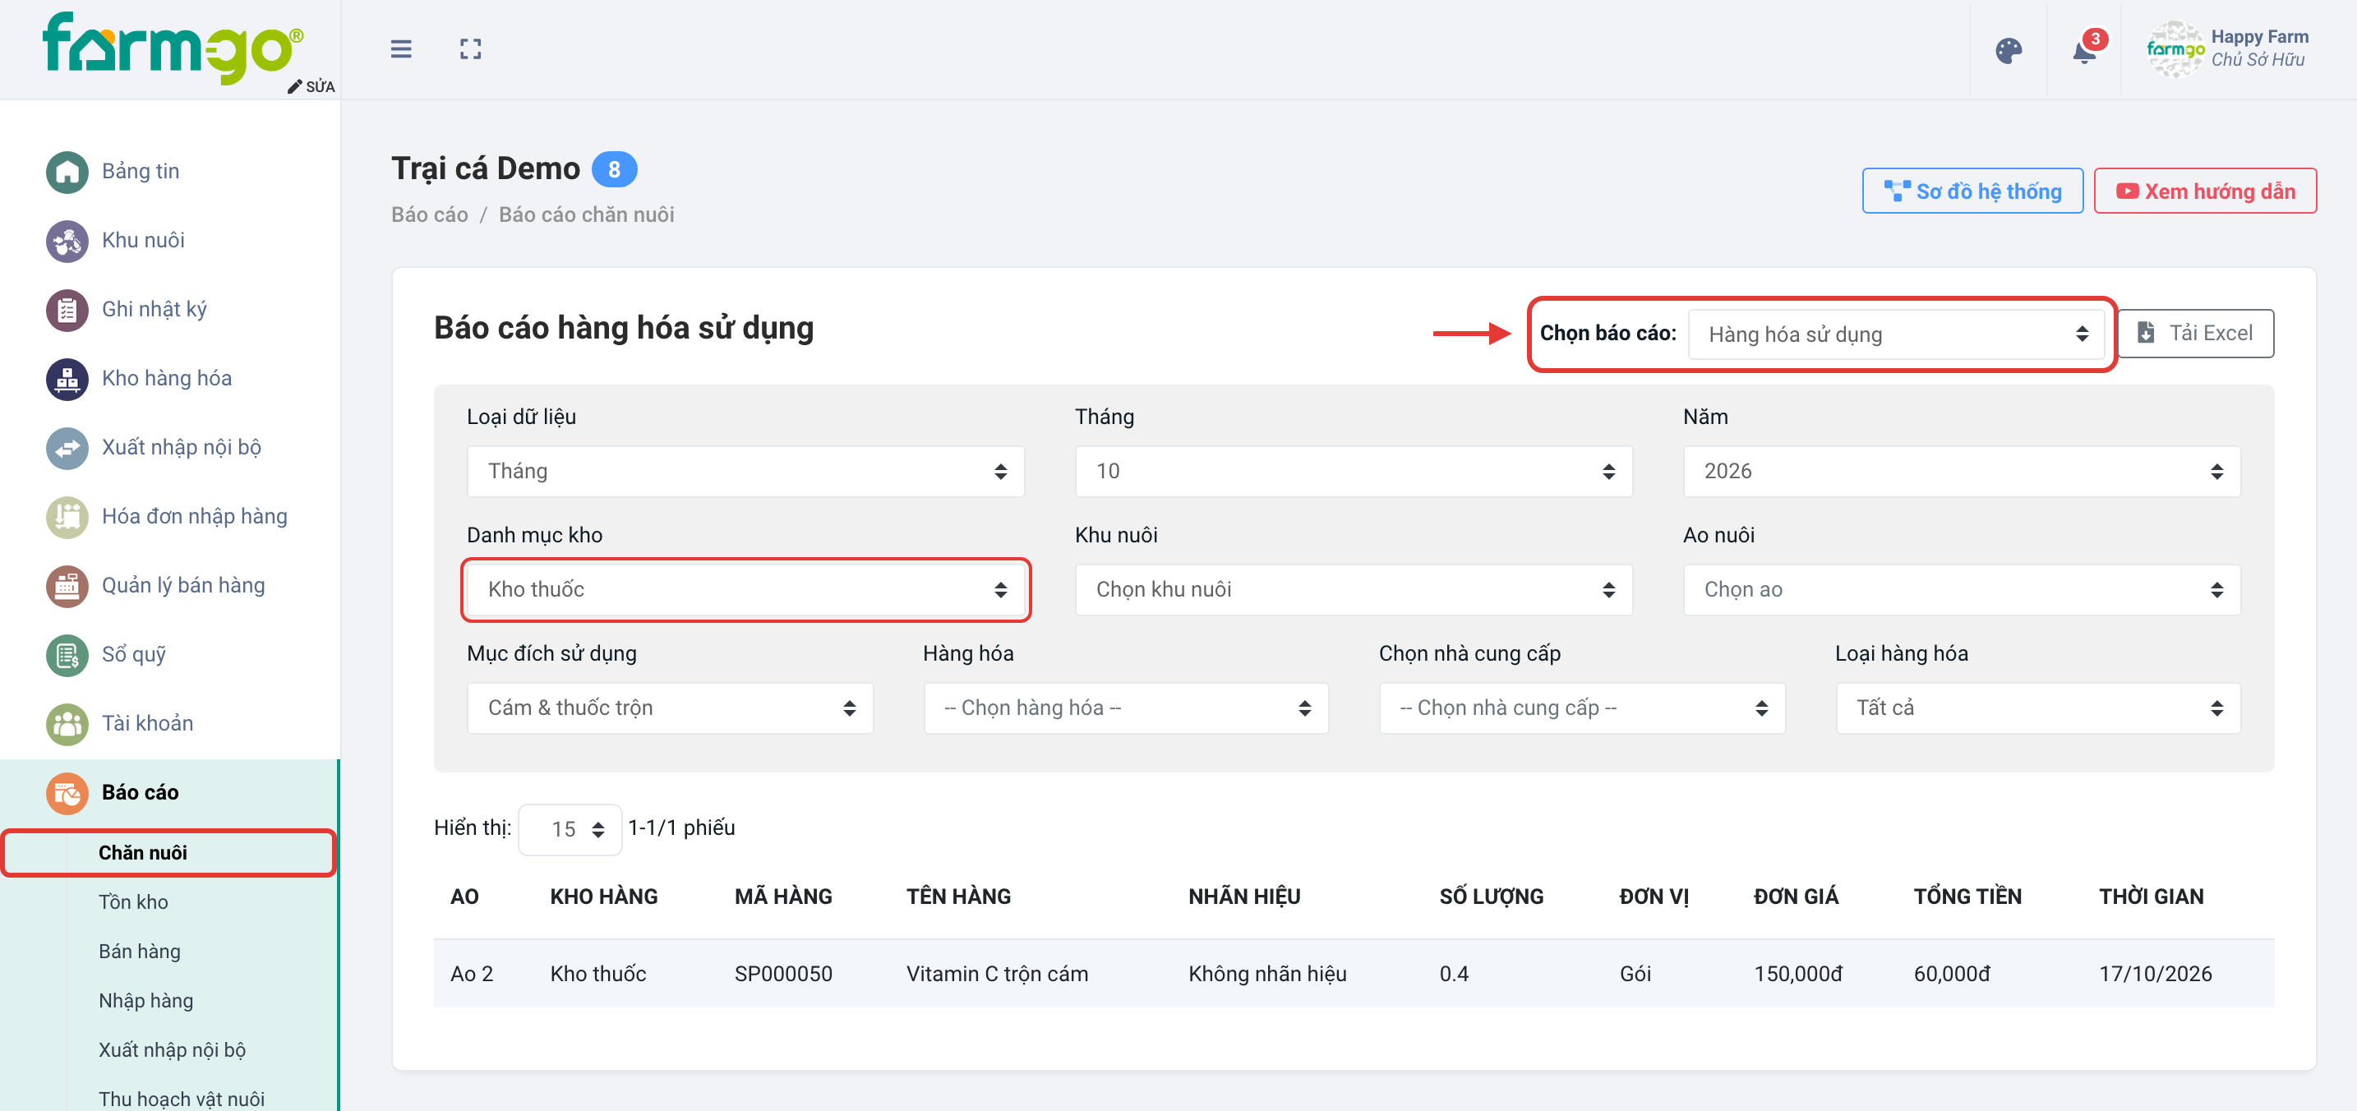Toggle the fullscreen expand icon
This screenshot has width=2357, height=1111.
coord(470,48)
